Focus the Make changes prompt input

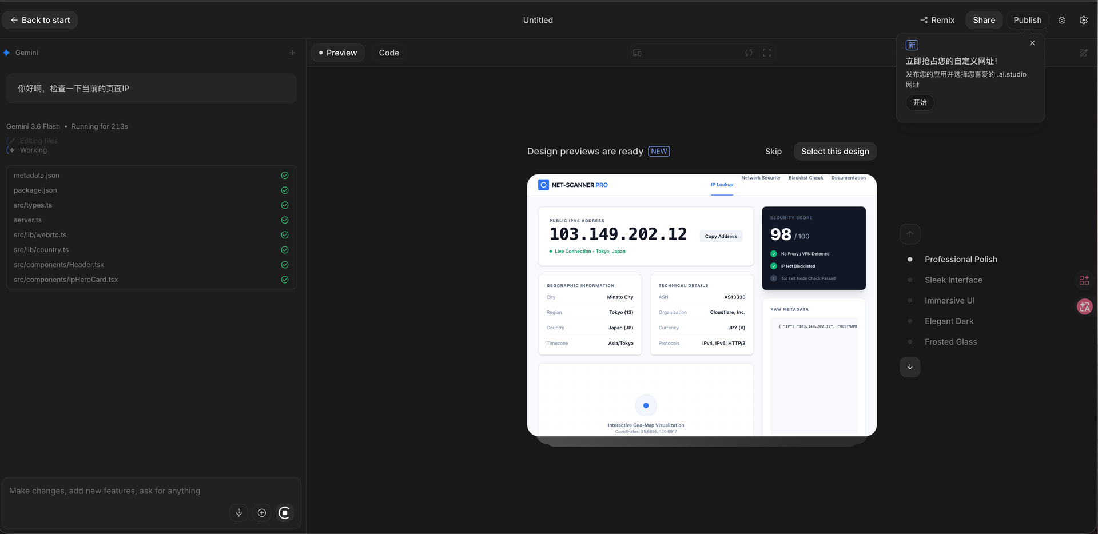point(152,491)
